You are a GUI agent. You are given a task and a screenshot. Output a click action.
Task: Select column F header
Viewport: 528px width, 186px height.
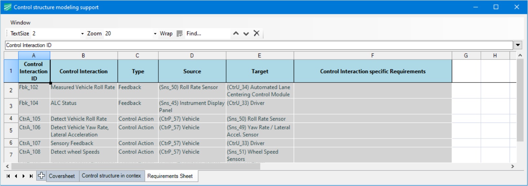click(373, 56)
